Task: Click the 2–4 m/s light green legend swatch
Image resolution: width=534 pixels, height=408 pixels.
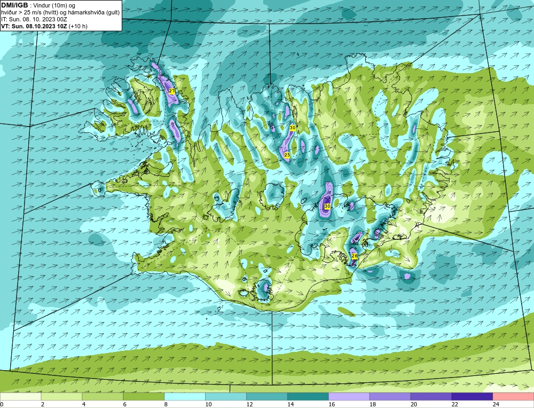Action: [61, 396]
